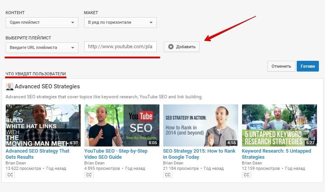Click the Добавить button
Image resolution: width=325 pixels, height=192 pixels.
coord(182,47)
